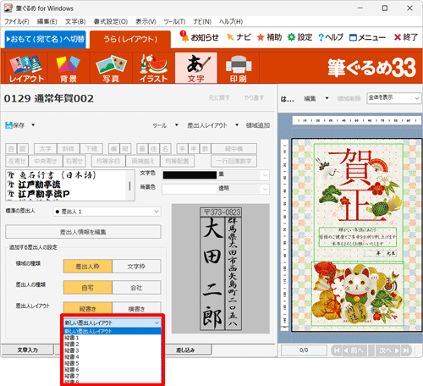The image size is (423, 386).
Task: Click 差出人情報を編集 button
Action: [83, 232]
